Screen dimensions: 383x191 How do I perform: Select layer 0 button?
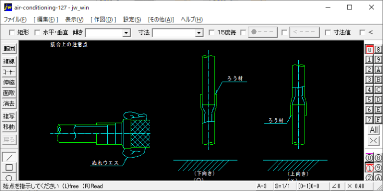370,49
